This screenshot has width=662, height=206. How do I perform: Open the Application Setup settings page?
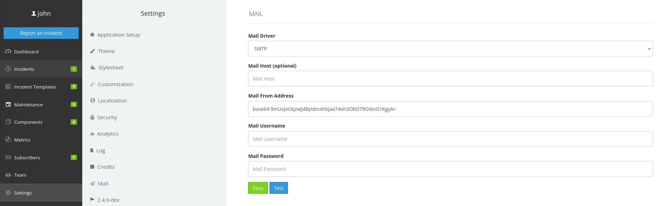[119, 35]
